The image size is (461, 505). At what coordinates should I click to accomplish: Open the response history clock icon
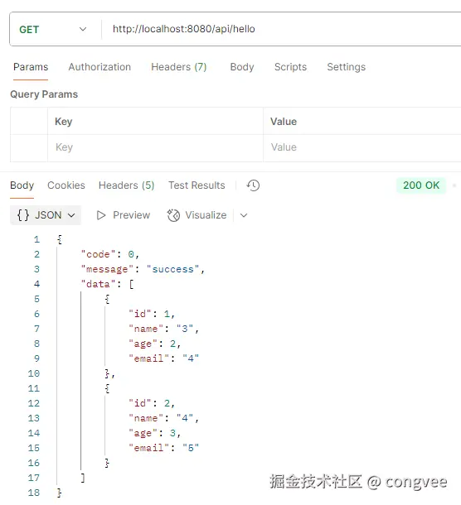(253, 185)
